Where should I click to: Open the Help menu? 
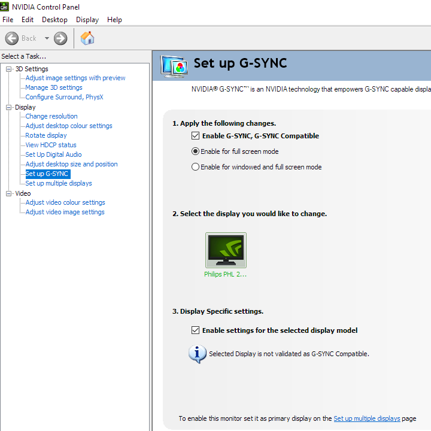(x=114, y=20)
